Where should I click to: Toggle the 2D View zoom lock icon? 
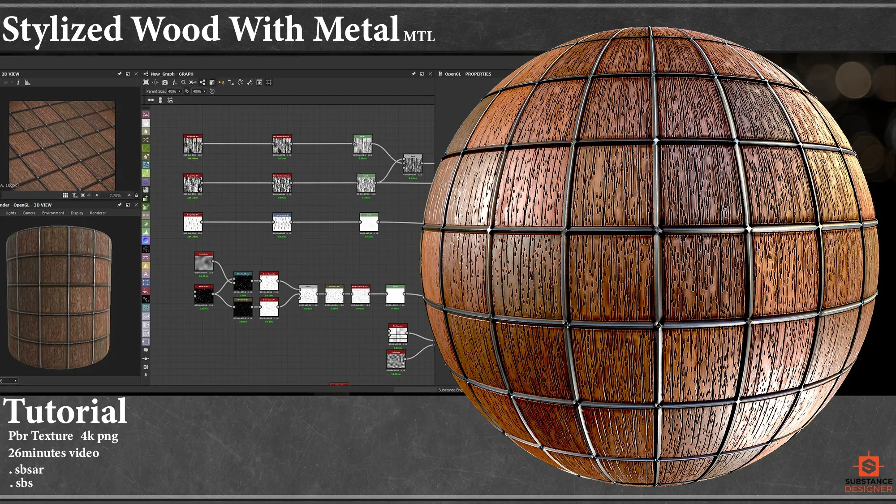pos(136,195)
